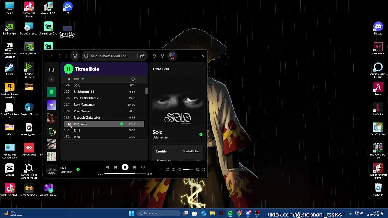Open the CapCut desktop shortcut

9,170
